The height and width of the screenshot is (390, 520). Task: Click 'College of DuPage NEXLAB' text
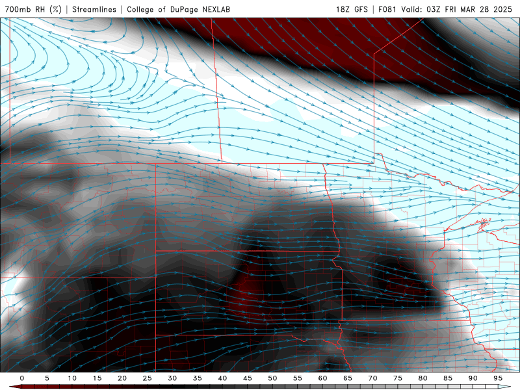click(178, 9)
